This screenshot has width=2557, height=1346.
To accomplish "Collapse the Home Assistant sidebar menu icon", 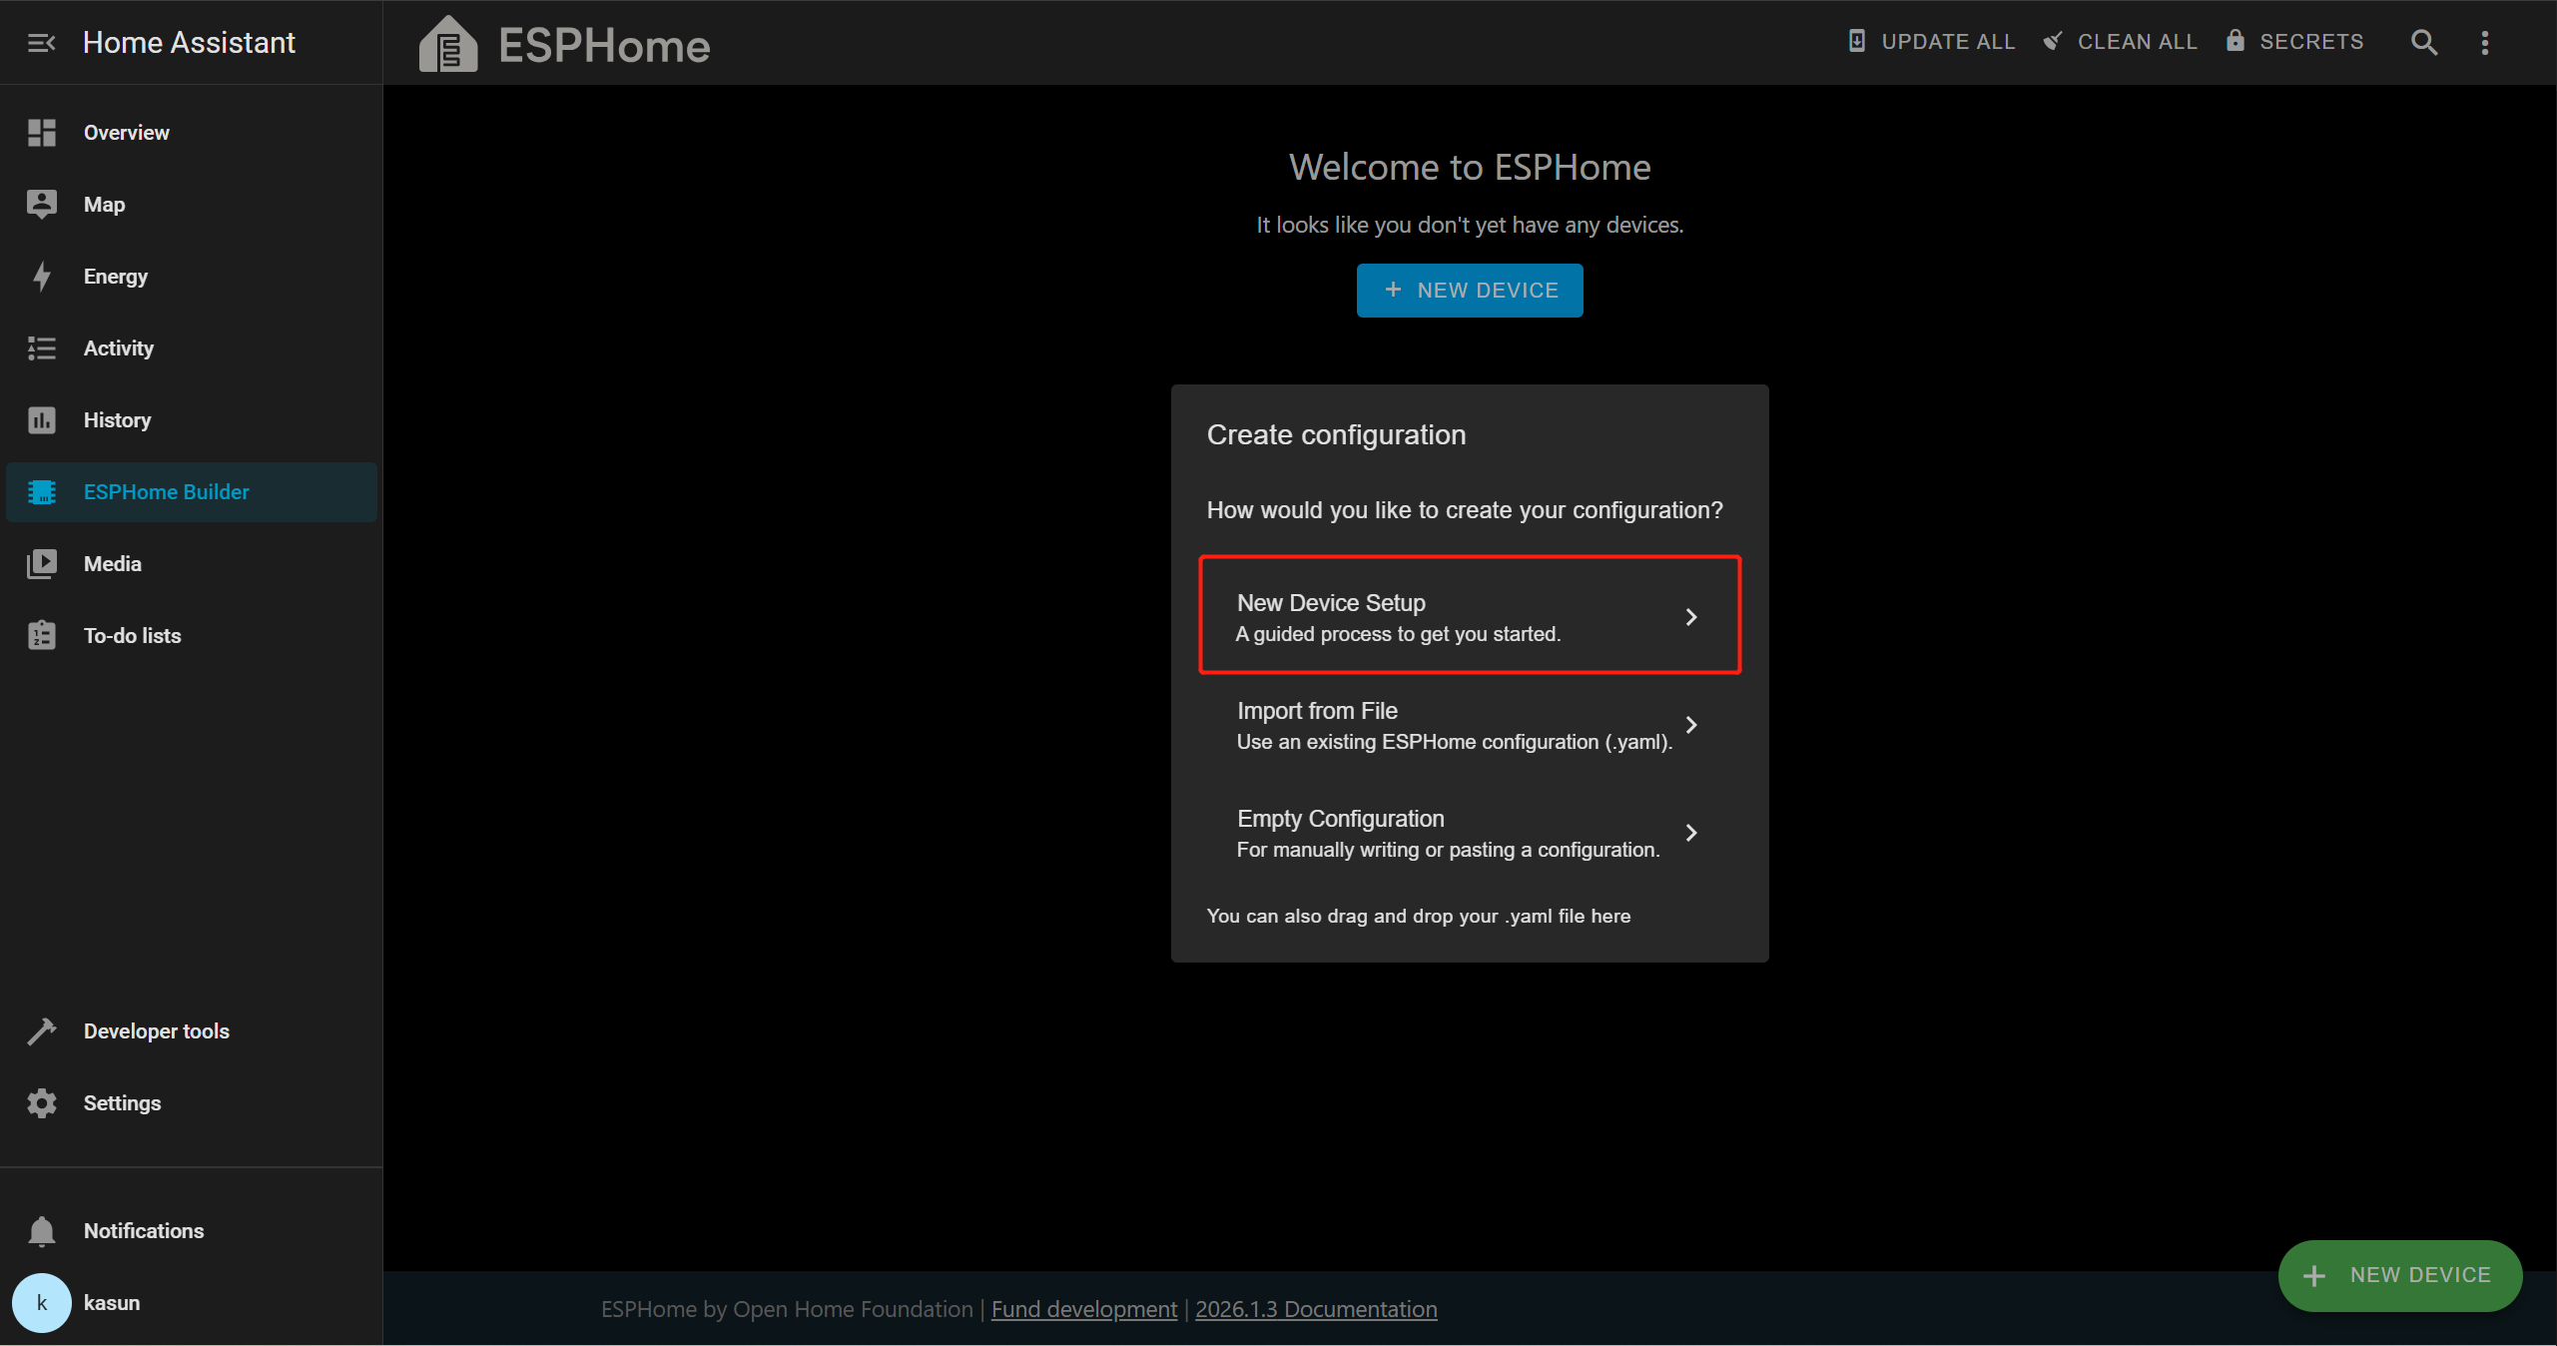I will click(x=41, y=43).
